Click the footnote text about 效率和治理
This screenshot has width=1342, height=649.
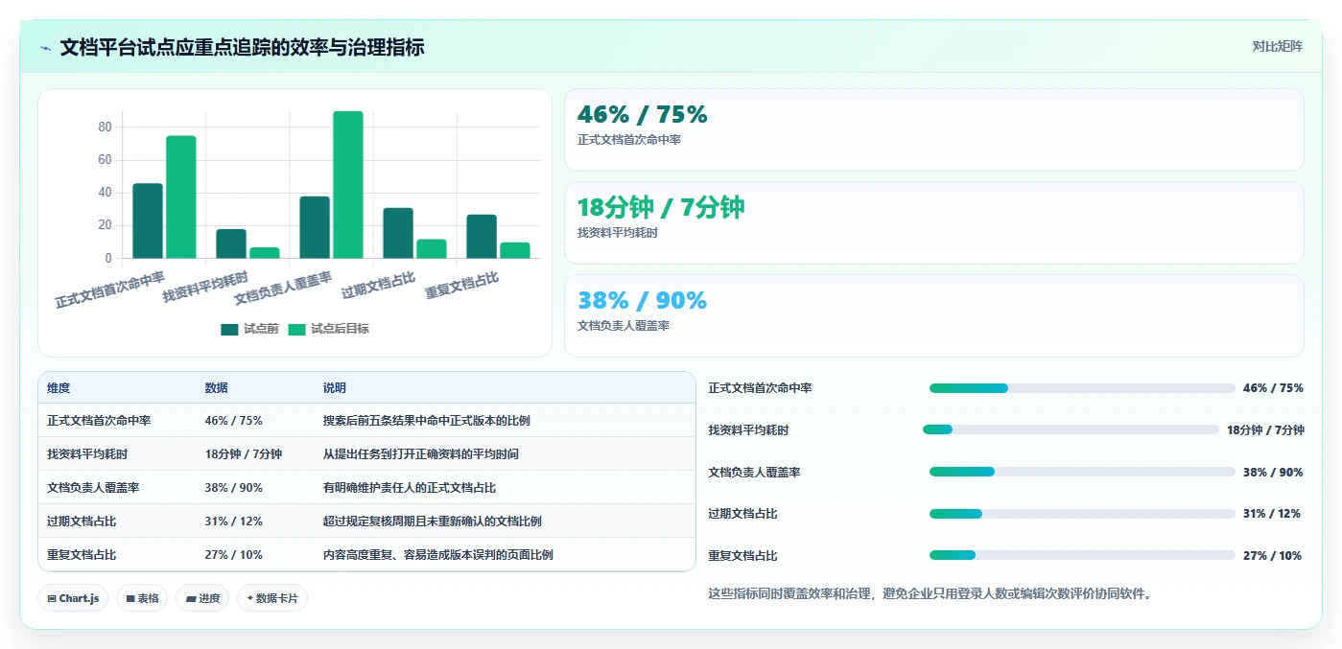[x=929, y=593]
